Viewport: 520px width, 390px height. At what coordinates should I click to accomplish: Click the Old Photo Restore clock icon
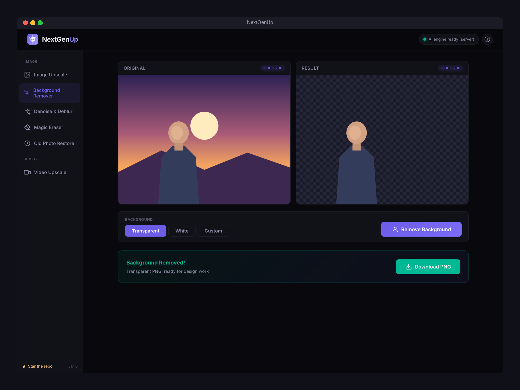coord(27,143)
